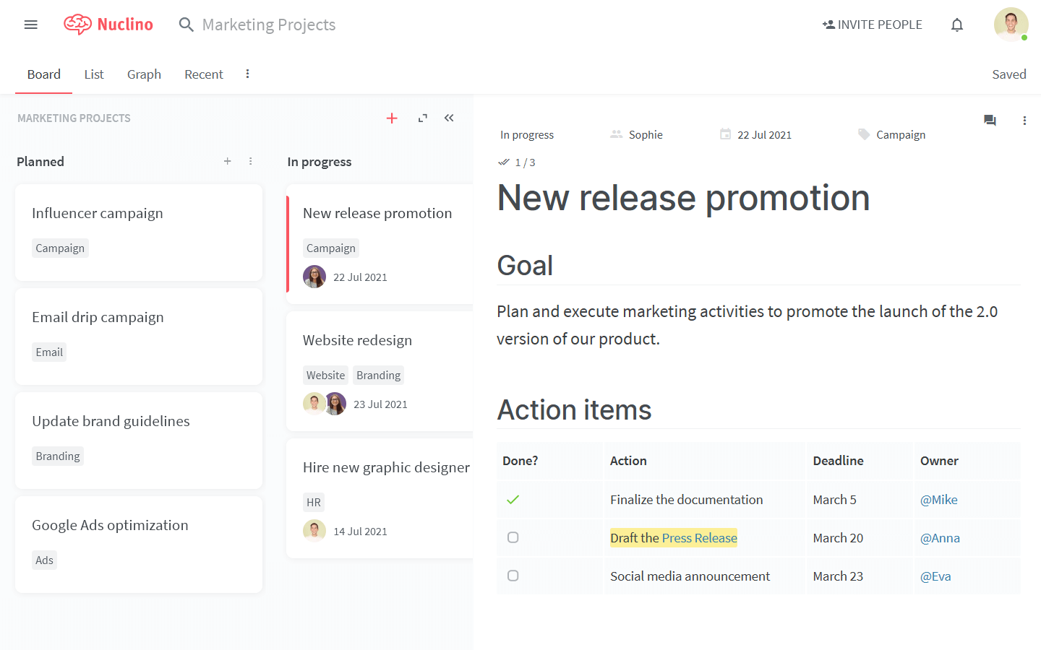Viewport: 1041px width, 650px height.
Task: Open the three-dot menu next to Recent
Action: tap(247, 74)
